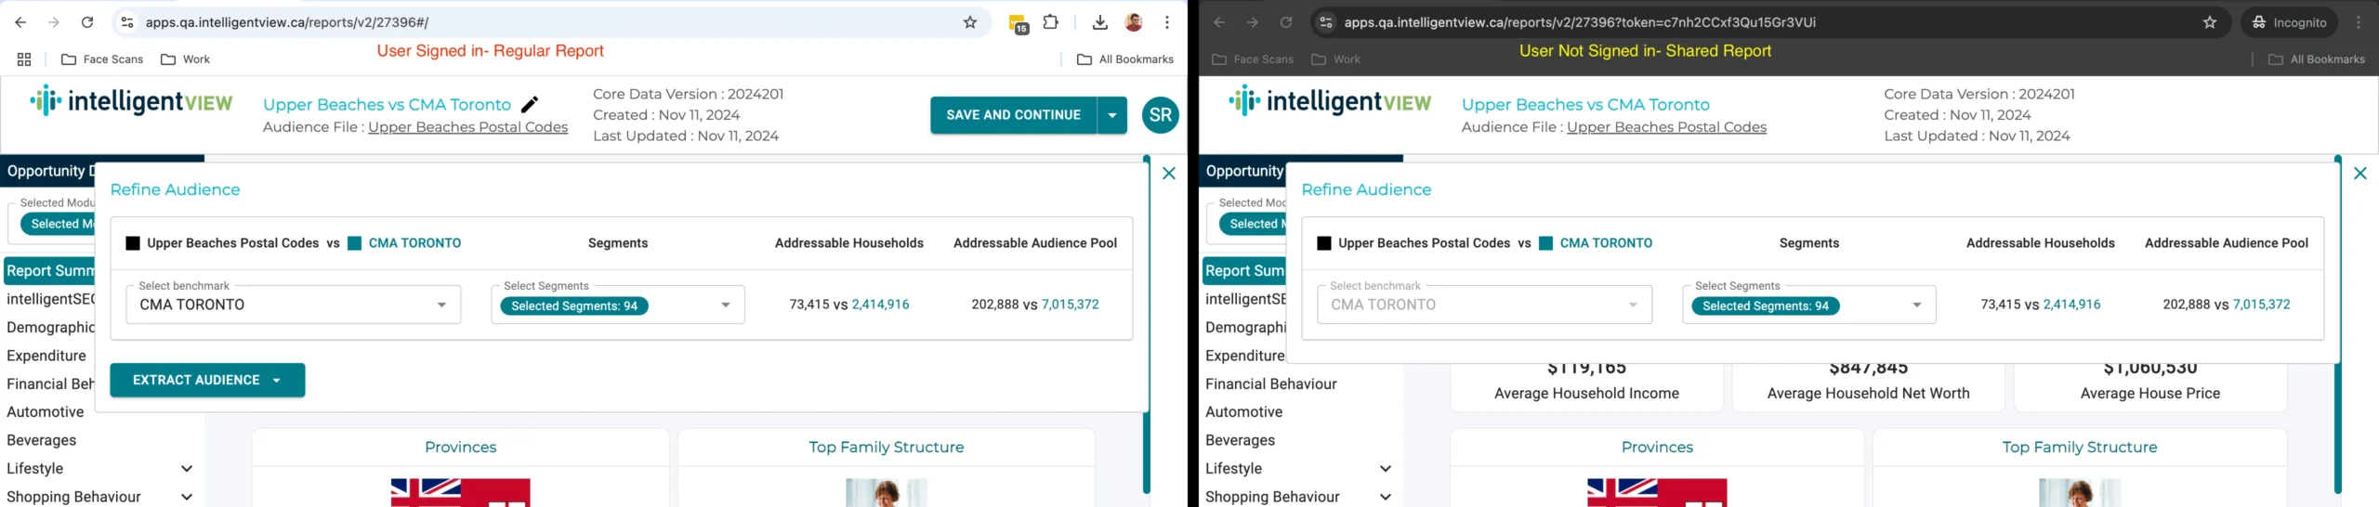Click the bookmark star in the incognito window

point(2210,22)
